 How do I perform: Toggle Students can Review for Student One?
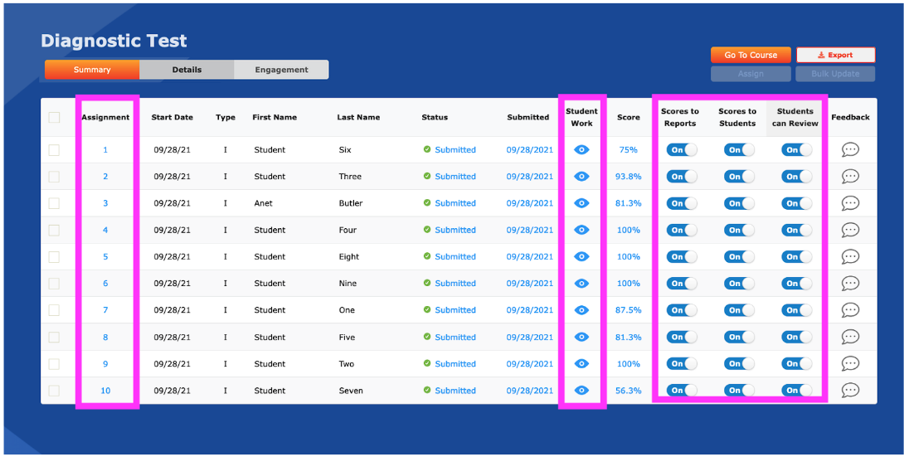797,310
